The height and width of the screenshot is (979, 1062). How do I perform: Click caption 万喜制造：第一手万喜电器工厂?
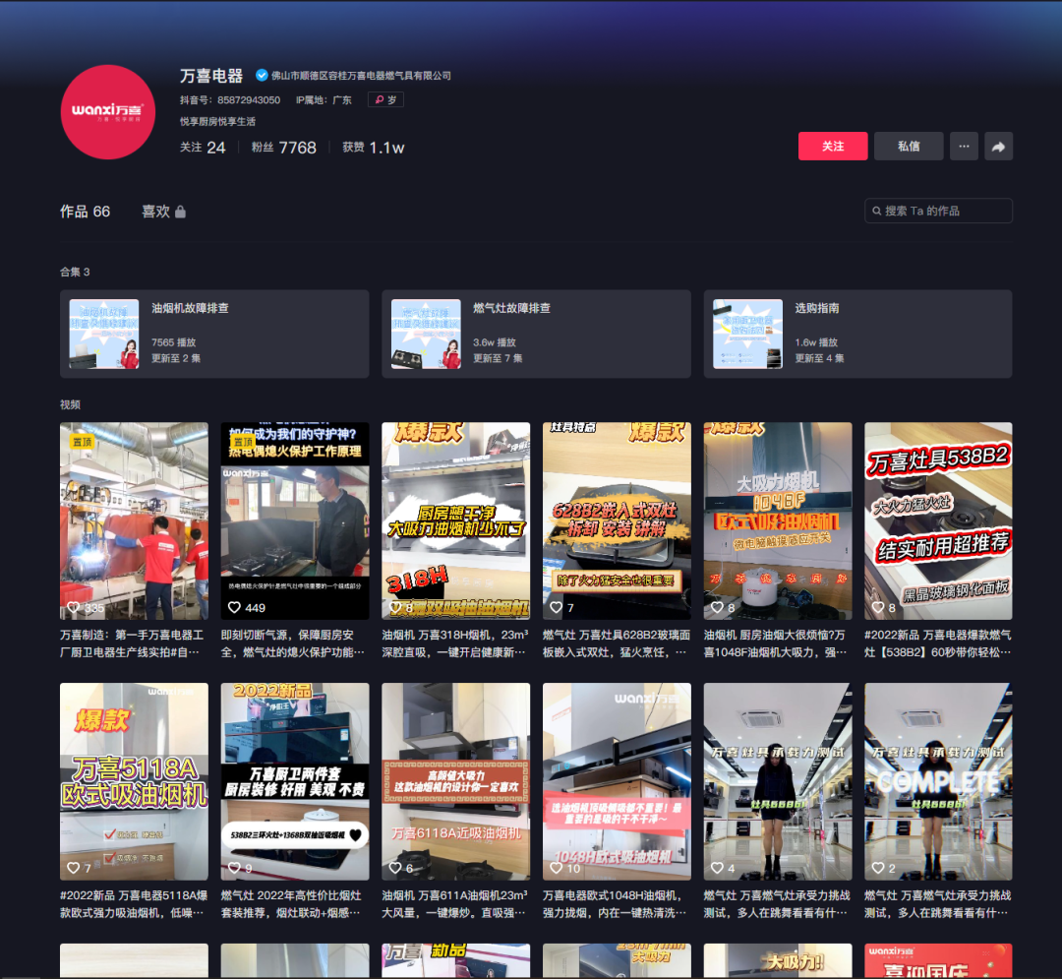click(132, 643)
